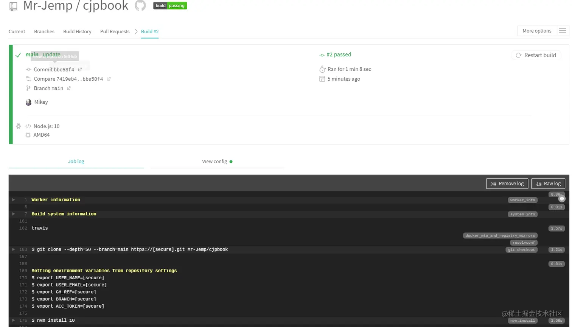Click the 1.21s duration on git clone line
Viewport: 572px width, 327px height.
tap(556, 250)
